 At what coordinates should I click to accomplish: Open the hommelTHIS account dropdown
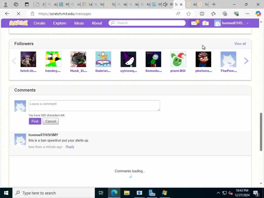[231, 23]
